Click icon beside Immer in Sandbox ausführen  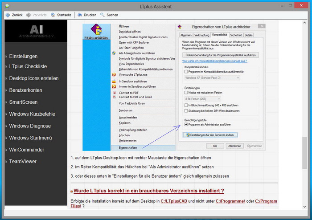pyautogui.click(x=114, y=86)
